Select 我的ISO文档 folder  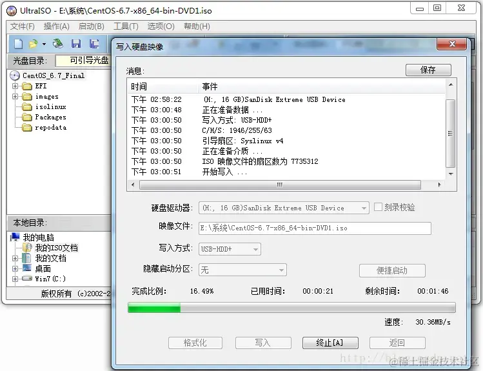pos(56,248)
